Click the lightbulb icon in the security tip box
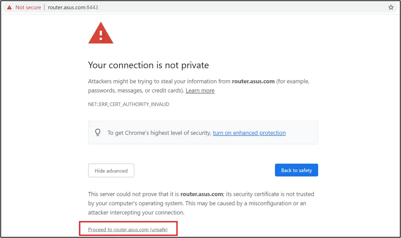Image resolution: width=401 pixels, height=238 pixels. pyautogui.click(x=98, y=132)
